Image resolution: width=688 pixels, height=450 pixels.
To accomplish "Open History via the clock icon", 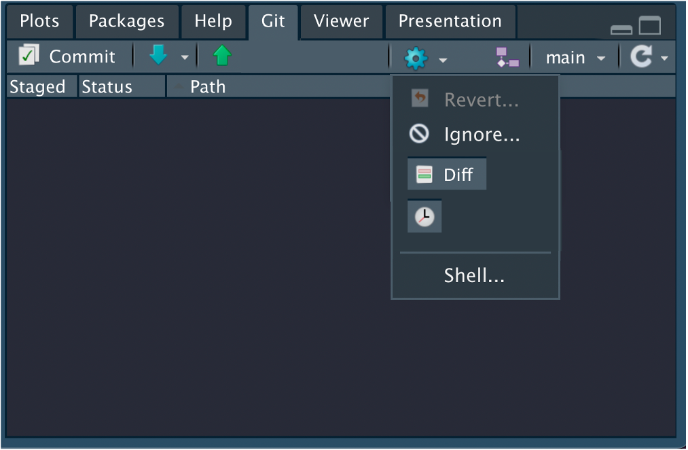I will [x=424, y=215].
